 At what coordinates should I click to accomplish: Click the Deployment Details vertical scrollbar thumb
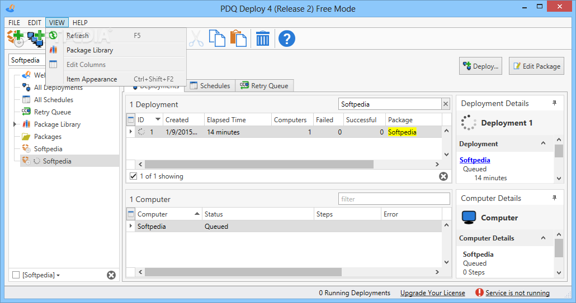pyautogui.click(x=559, y=151)
